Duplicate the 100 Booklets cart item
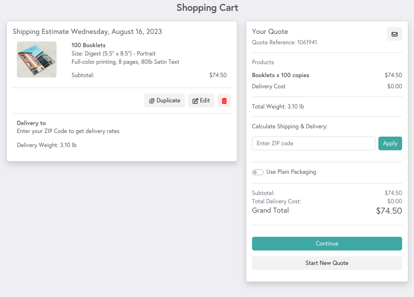 (x=165, y=101)
